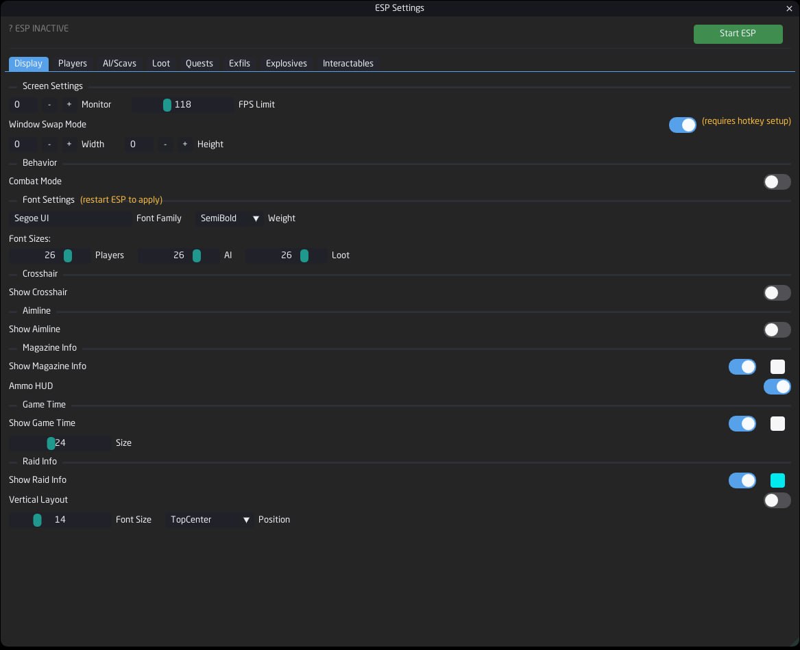Image resolution: width=800 pixels, height=650 pixels.
Task: Close the ESP Settings window
Action: [789, 8]
